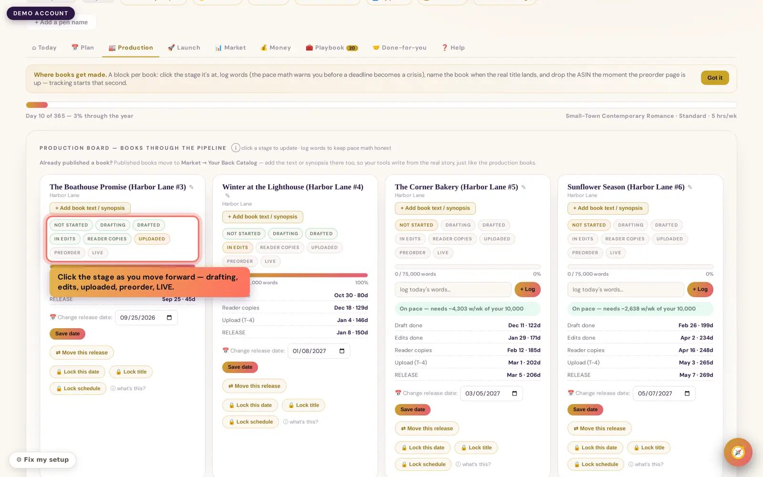Open the Market tab
The image size is (763, 477).
tap(230, 48)
